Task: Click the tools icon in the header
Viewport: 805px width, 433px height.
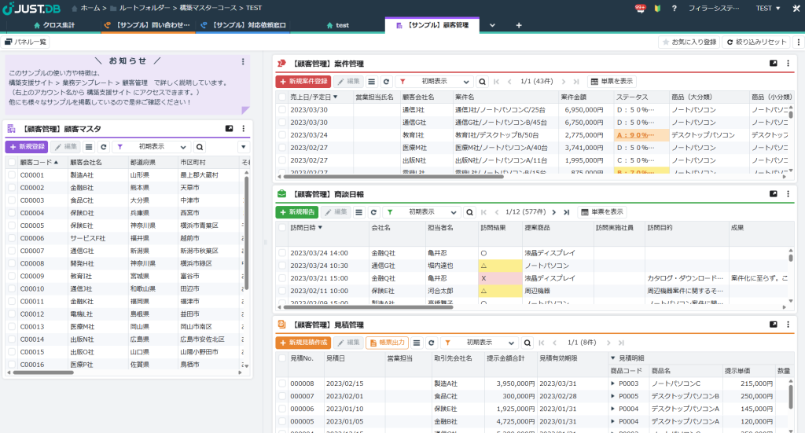Action: pos(796,8)
